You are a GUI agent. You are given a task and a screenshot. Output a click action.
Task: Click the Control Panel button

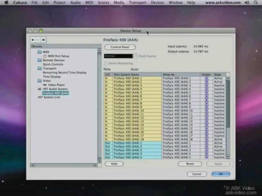coord(120,47)
